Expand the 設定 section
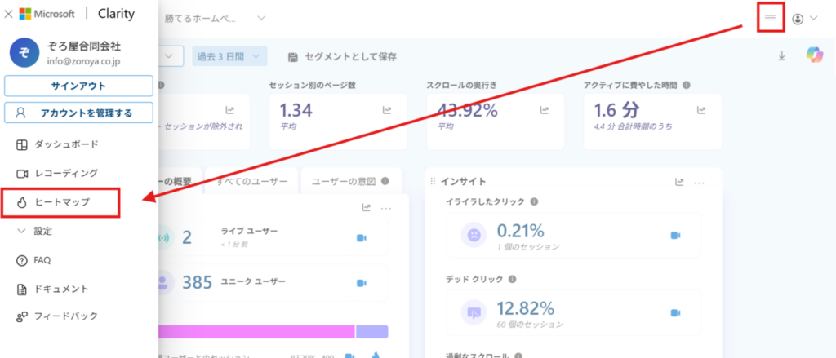The height and width of the screenshot is (358, 836). click(x=42, y=231)
